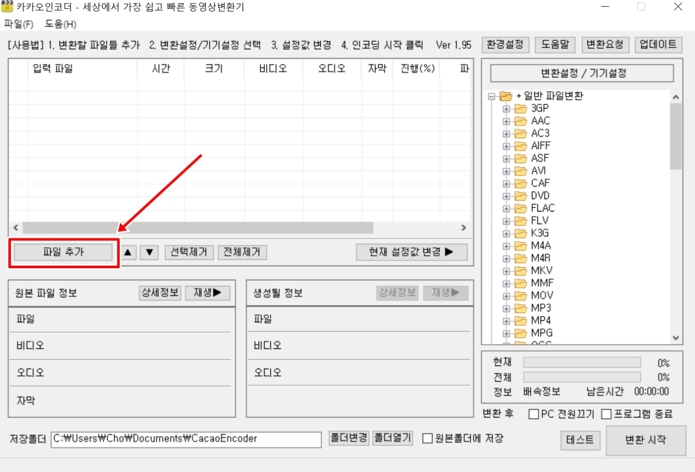Click 선택제거 to remove selected file
The height and width of the screenshot is (472, 695).
189,252
